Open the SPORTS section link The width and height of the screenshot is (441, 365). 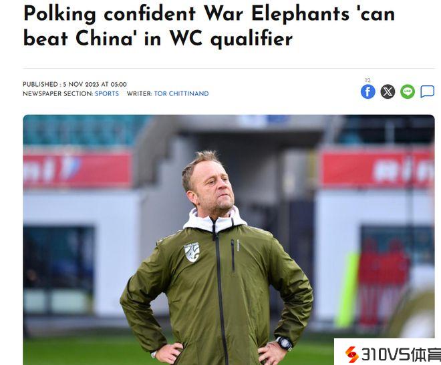tap(107, 94)
